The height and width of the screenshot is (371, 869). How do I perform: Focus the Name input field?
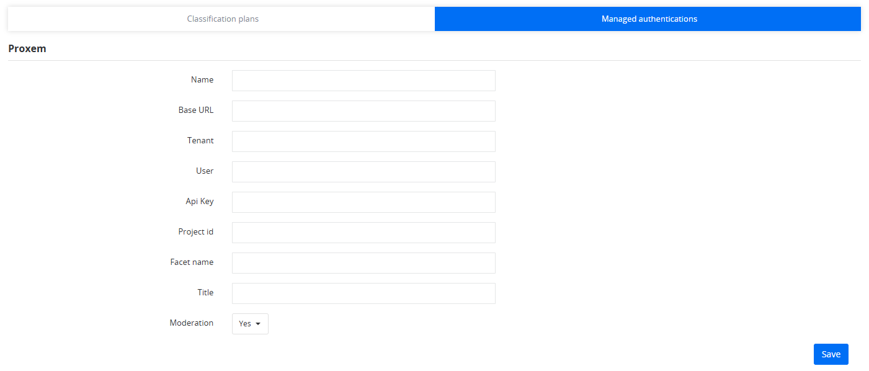[363, 81]
